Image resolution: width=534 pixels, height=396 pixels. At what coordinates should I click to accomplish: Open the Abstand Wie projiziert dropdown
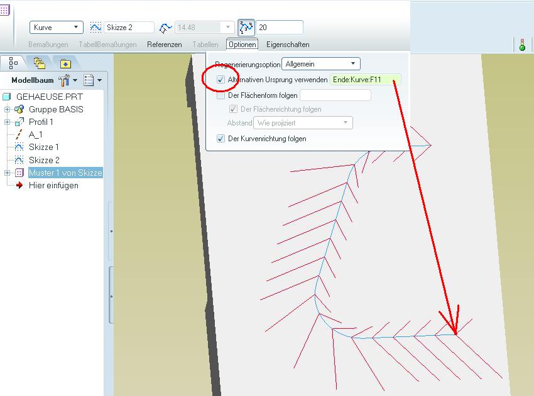click(x=303, y=123)
